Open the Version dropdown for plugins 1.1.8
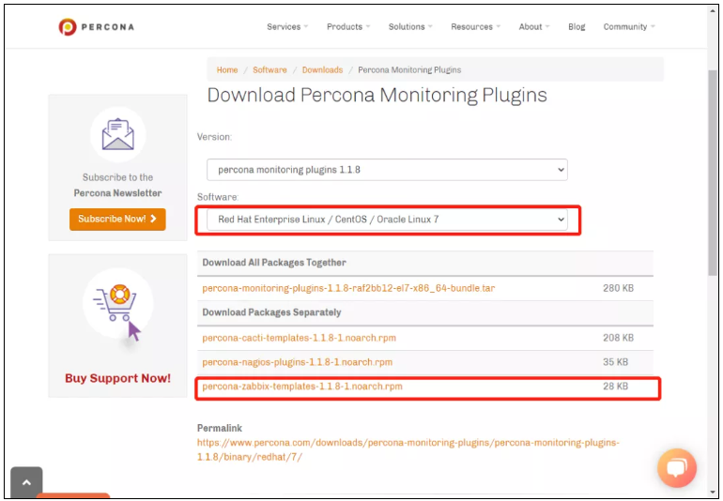The image size is (723, 501). [x=387, y=170]
